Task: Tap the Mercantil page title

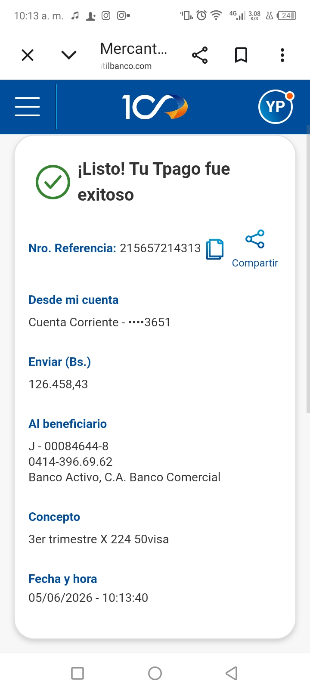Action: coord(133,49)
